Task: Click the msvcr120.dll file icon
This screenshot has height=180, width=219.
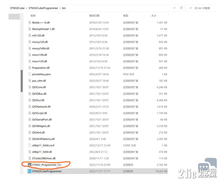Action: pyautogui.click(x=30, y=61)
